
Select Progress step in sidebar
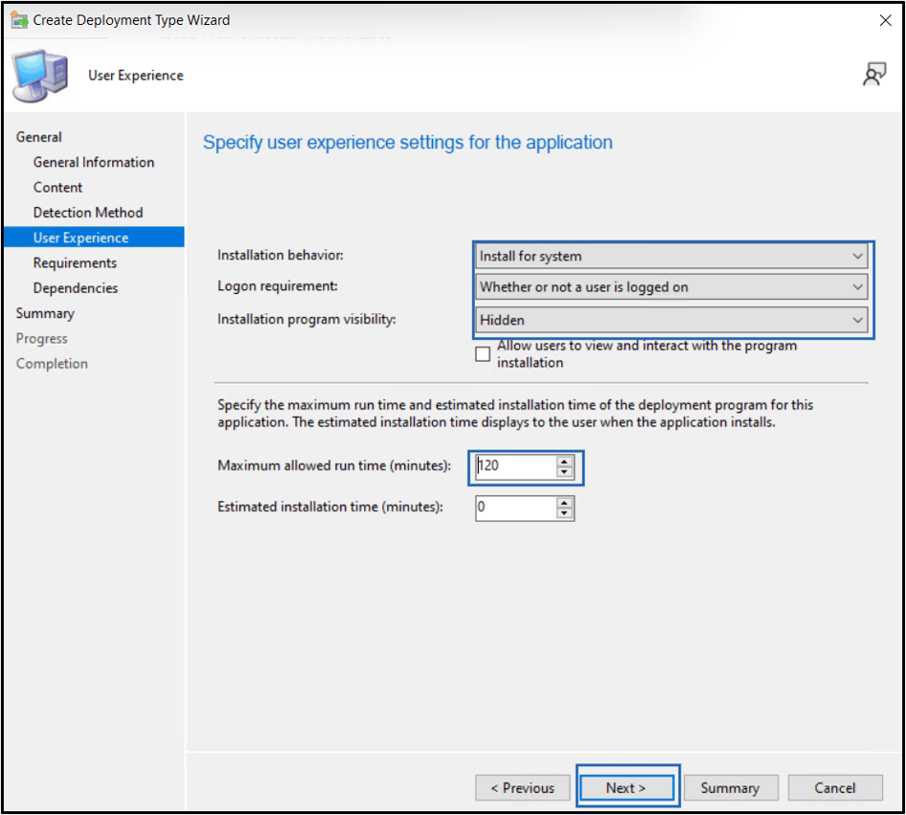41,338
